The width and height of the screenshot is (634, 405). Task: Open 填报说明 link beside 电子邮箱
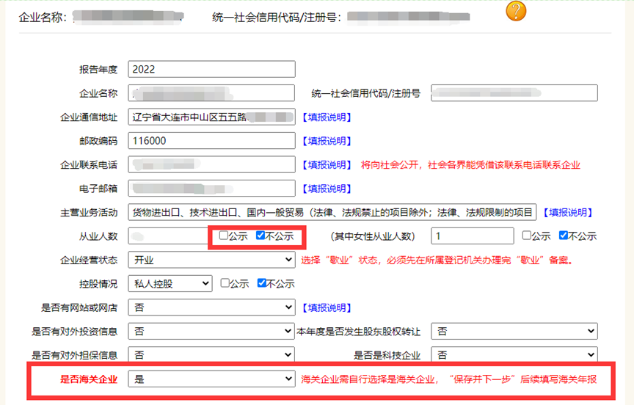click(327, 189)
